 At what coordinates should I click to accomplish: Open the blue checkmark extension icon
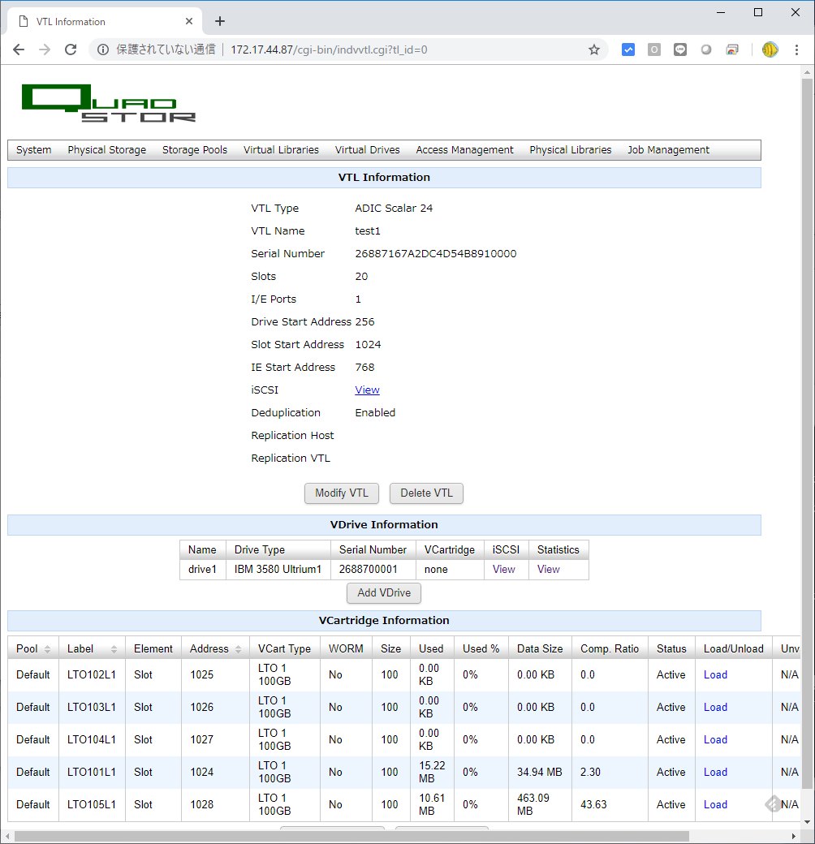(x=628, y=50)
